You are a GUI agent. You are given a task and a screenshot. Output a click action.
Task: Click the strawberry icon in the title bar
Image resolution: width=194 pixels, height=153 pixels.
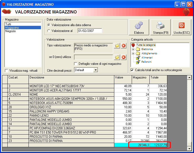(x=4, y=4)
